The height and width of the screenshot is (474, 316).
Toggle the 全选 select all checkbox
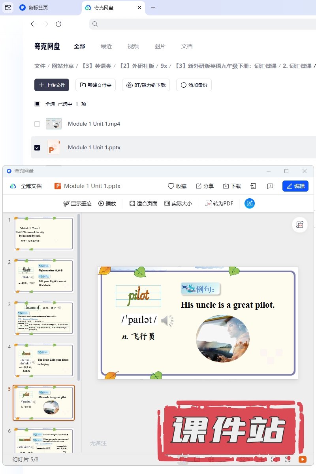tap(37, 104)
